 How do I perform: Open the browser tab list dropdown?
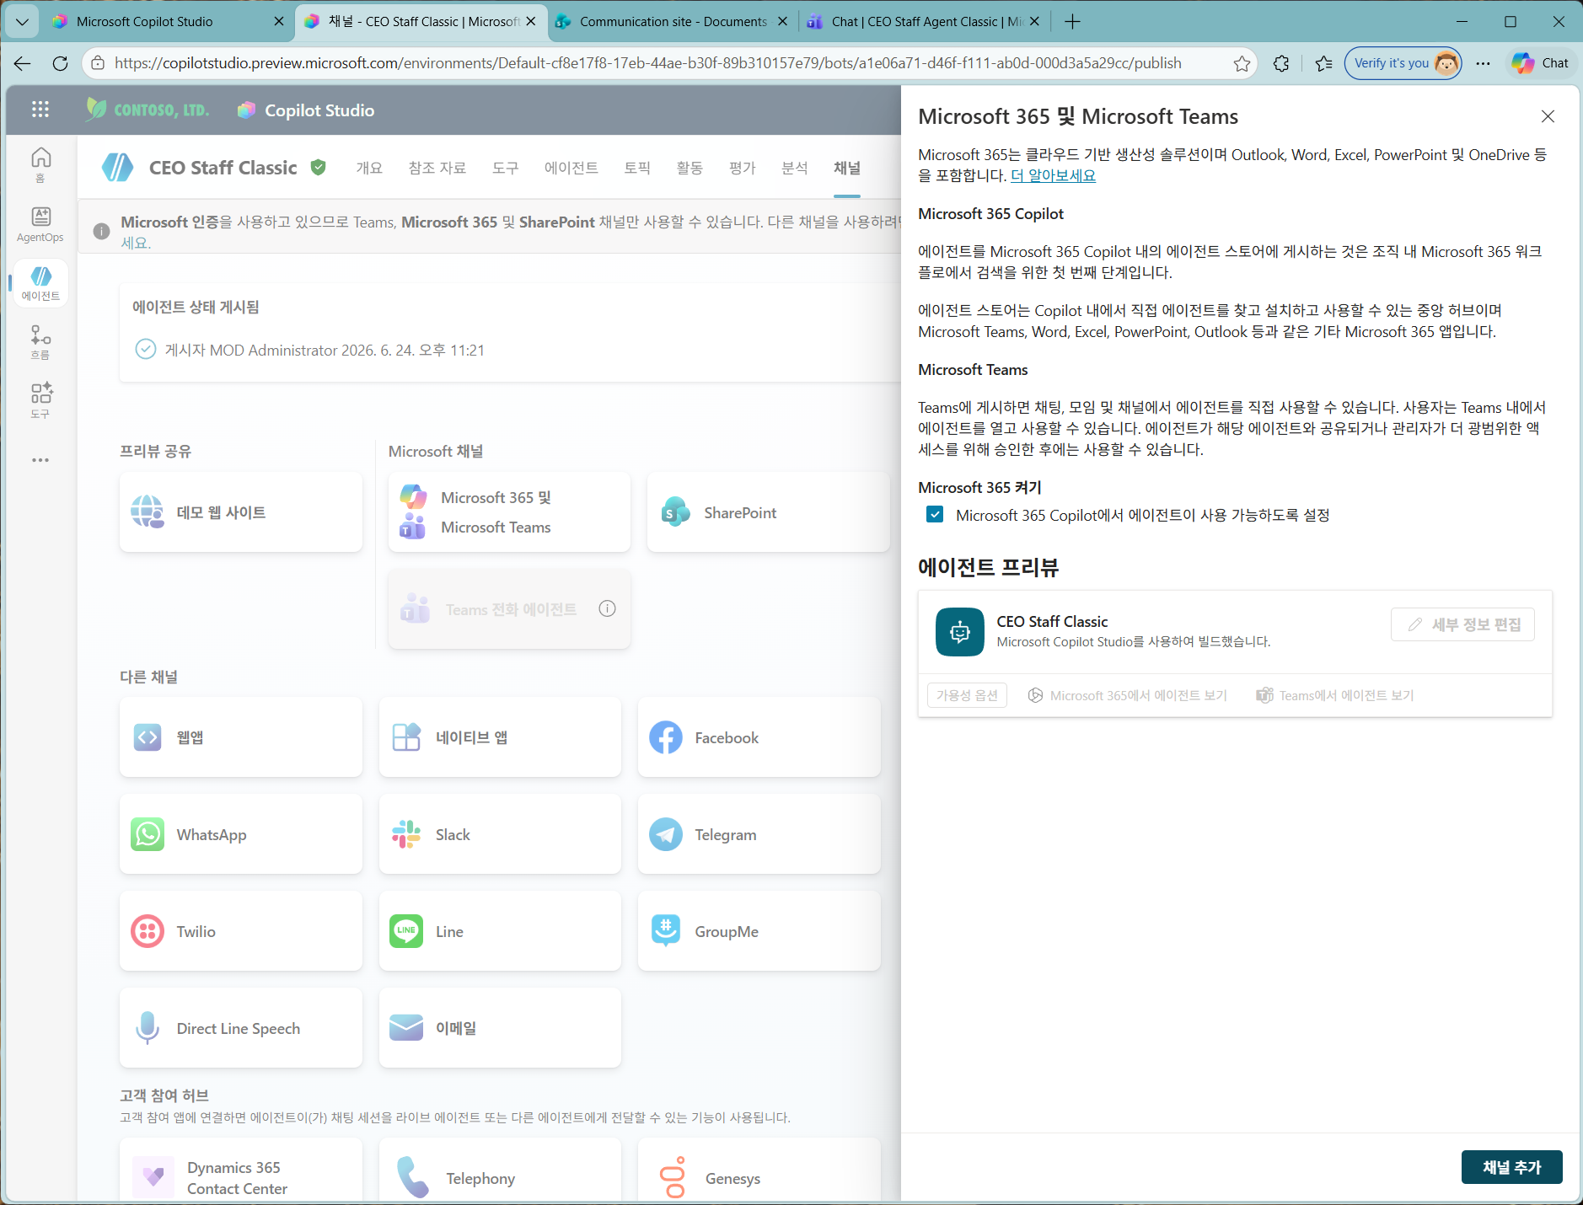pos(22,22)
